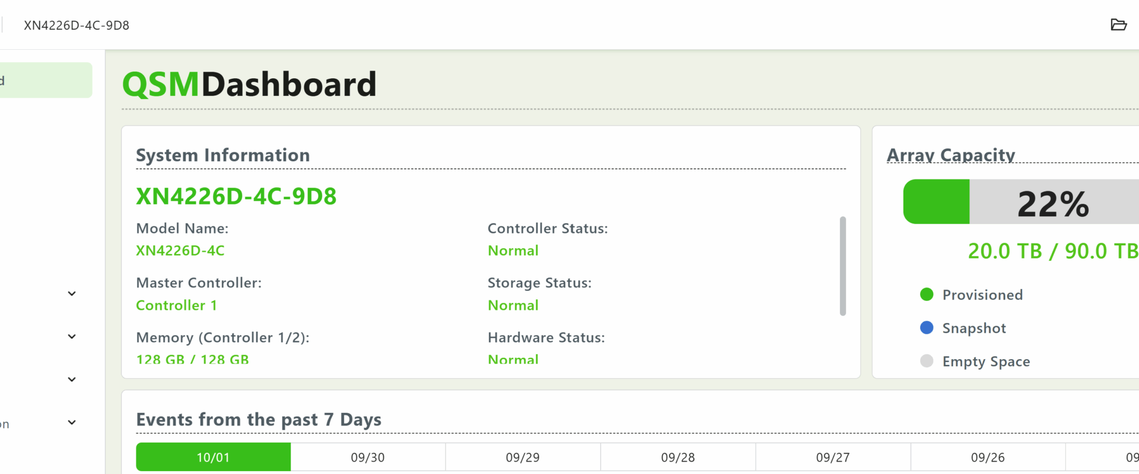Viewport: 1139px width, 474px height.
Task: Click the green Provisioned legend dot
Action: coord(927,294)
